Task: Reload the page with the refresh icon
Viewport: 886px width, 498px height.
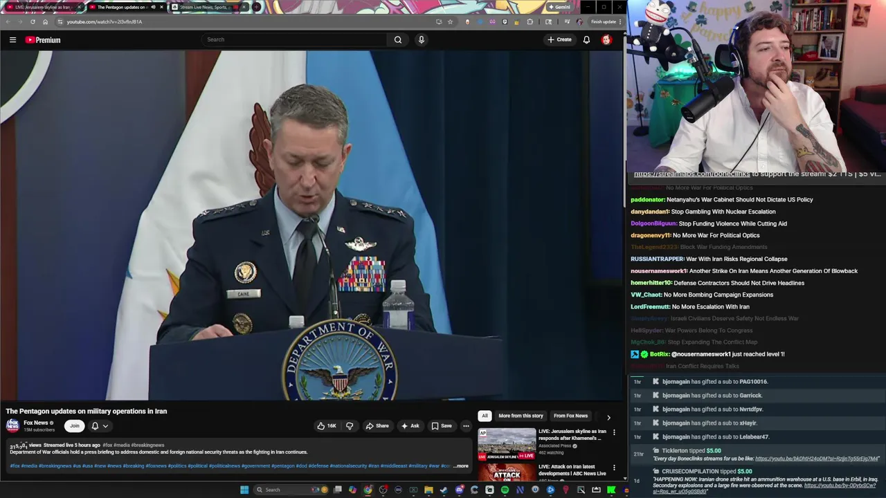Action: pos(33,21)
